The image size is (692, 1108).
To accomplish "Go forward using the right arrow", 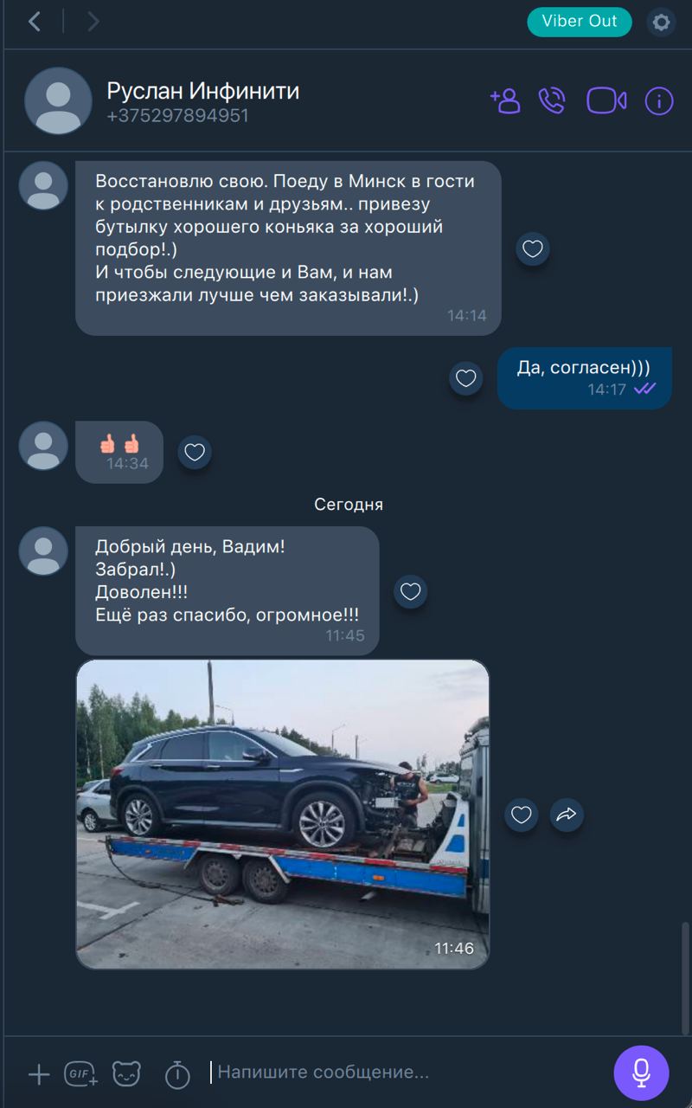I will (x=93, y=22).
